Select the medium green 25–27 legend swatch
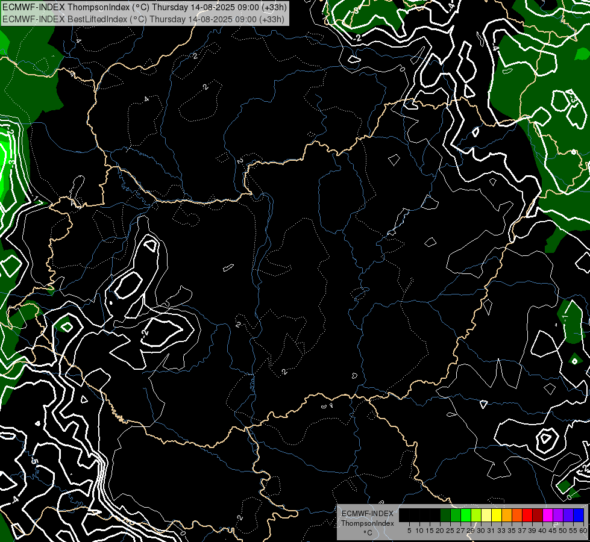The height and width of the screenshot is (542, 590). tap(456, 516)
